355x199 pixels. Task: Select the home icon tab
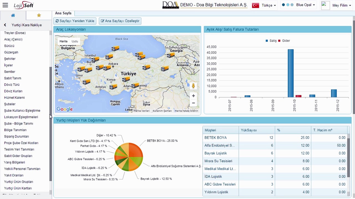(x=13, y=15)
